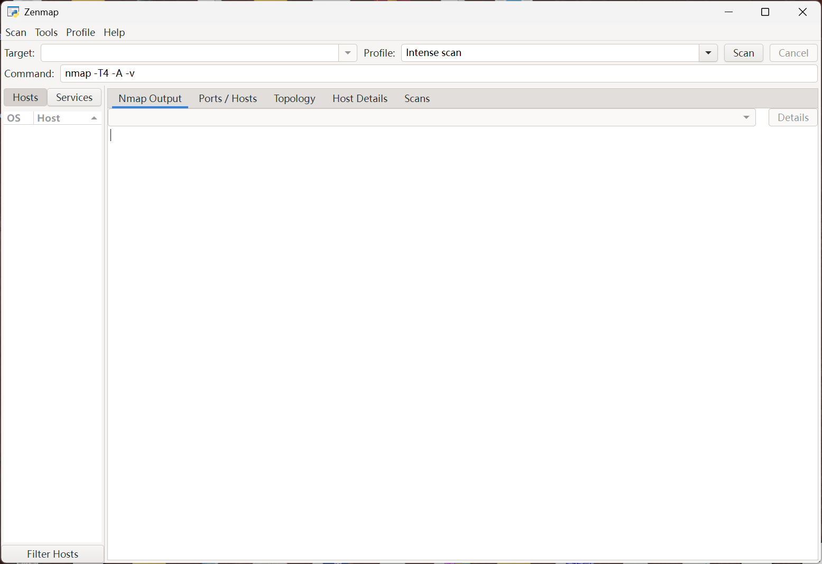The width and height of the screenshot is (822, 564).
Task: Open the Scans tab
Action: 417,99
